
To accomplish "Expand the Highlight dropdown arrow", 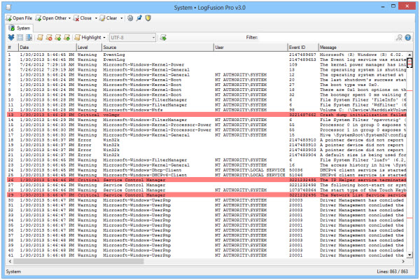I will (x=104, y=38).
